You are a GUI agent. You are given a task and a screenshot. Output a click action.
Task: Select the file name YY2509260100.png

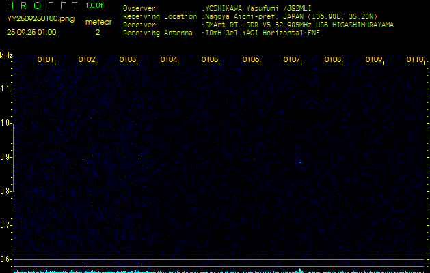[40, 19]
